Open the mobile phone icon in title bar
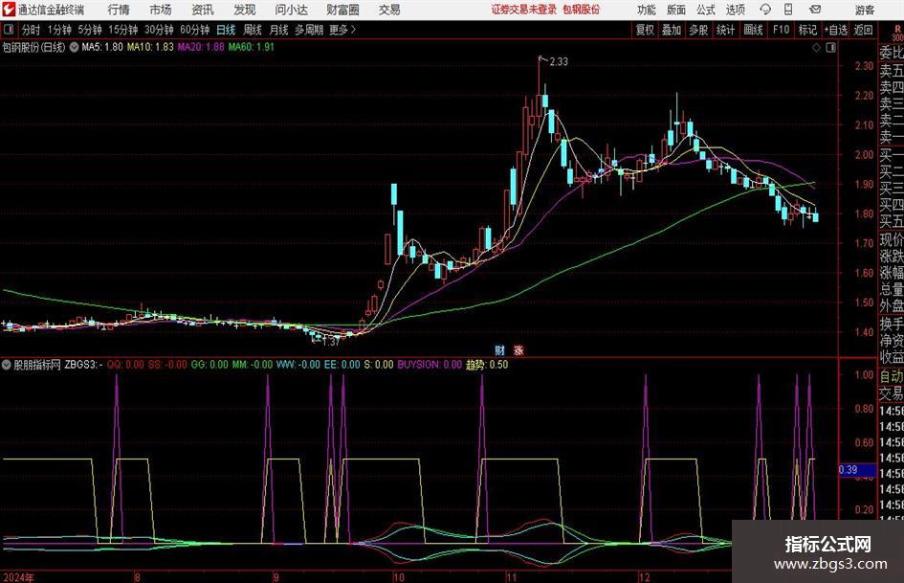The width and height of the screenshot is (904, 583). 788,10
